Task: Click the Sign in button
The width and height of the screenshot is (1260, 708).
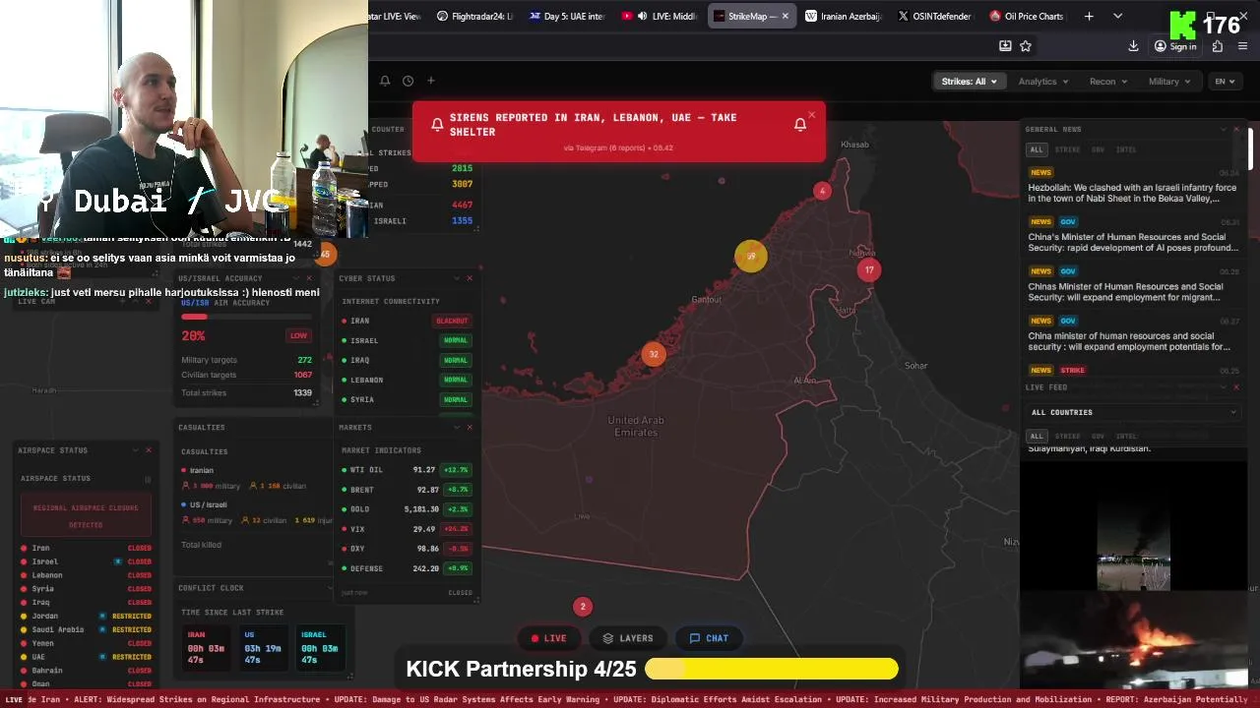Action: click(1175, 46)
